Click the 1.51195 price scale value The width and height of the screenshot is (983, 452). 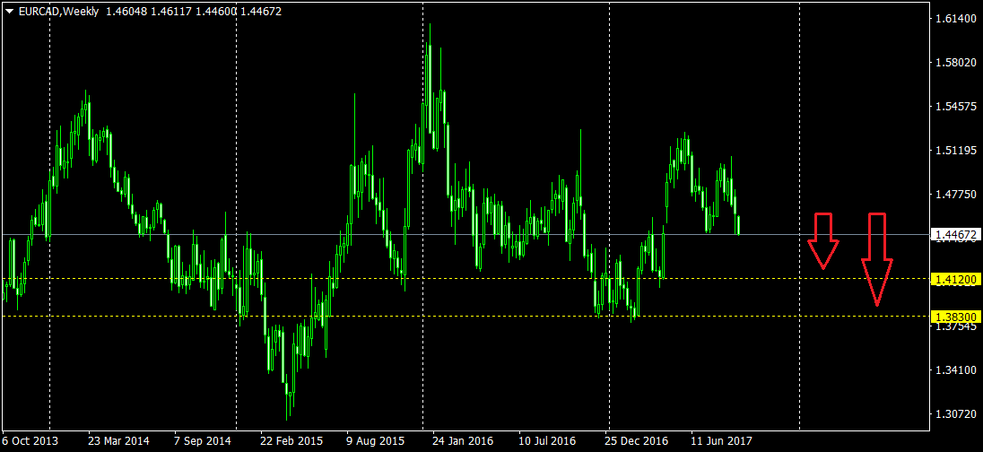point(954,151)
